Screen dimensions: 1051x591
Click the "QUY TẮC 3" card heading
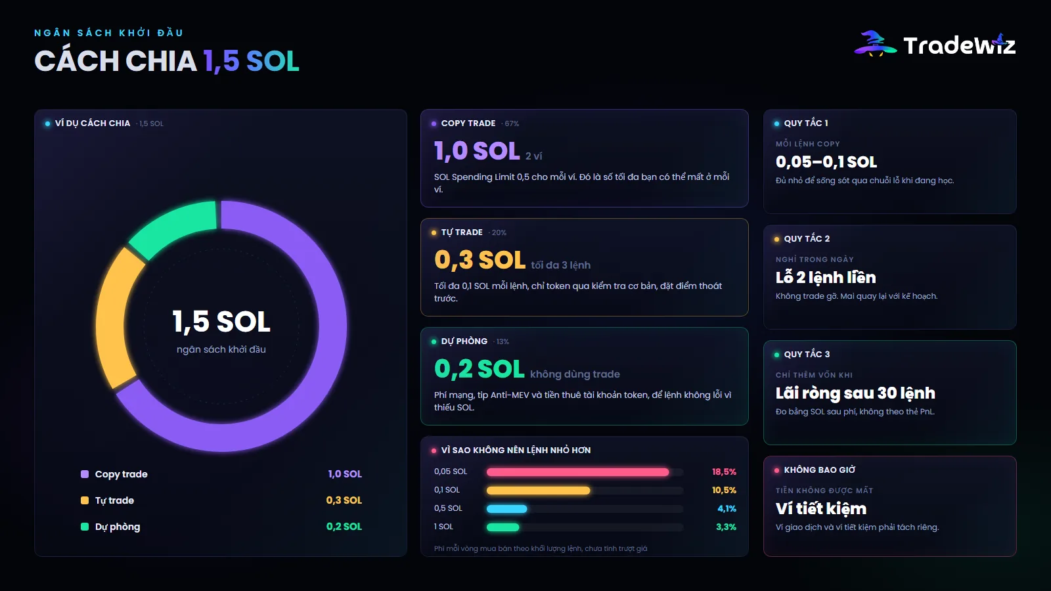(807, 355)
